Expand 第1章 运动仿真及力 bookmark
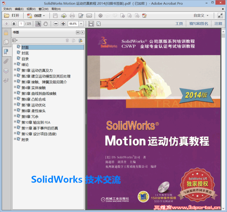 15,69
